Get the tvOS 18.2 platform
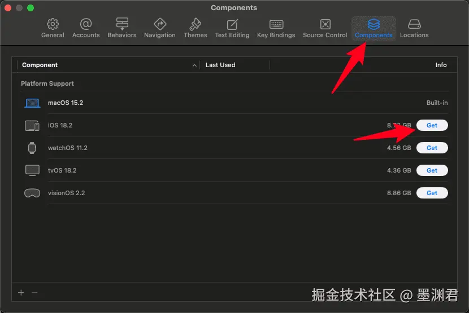Image resolution: width=469 pixels, height=313 pixels. click(432, 170)
